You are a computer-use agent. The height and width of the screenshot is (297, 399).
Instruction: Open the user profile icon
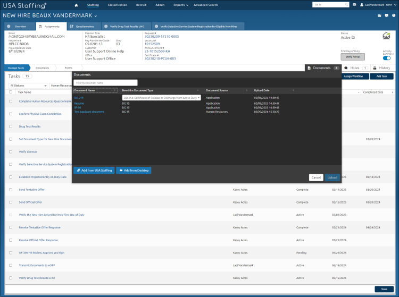pyautogui.click(x=362, y=5)
